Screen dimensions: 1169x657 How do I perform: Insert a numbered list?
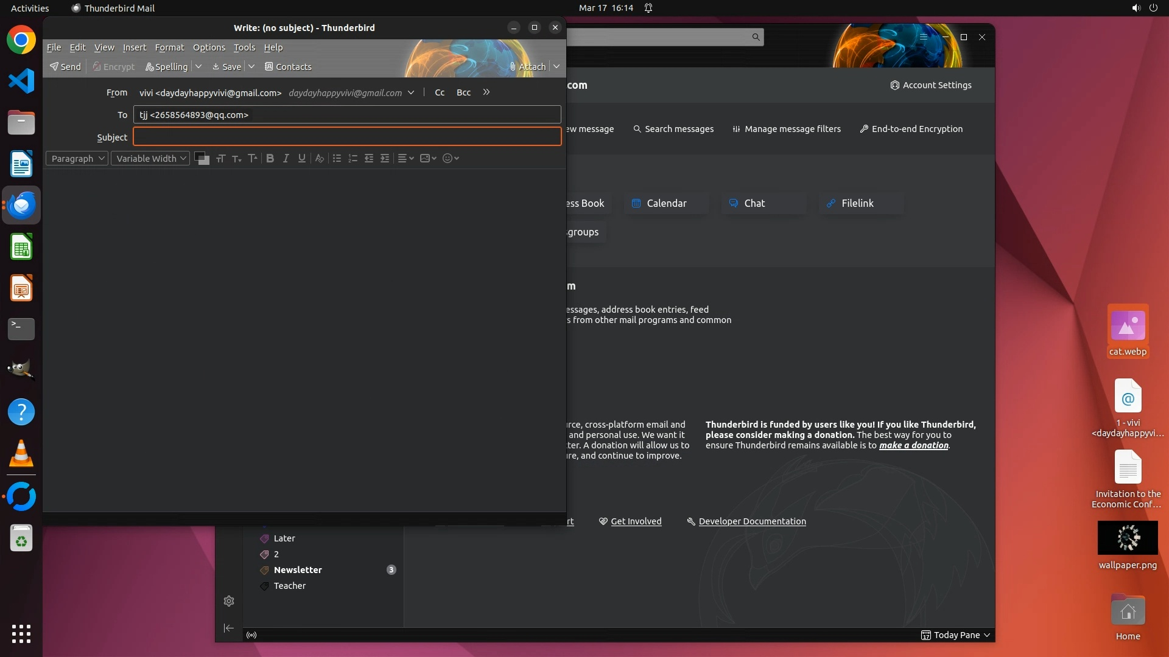pyautogui.click(x=353, y=158)
